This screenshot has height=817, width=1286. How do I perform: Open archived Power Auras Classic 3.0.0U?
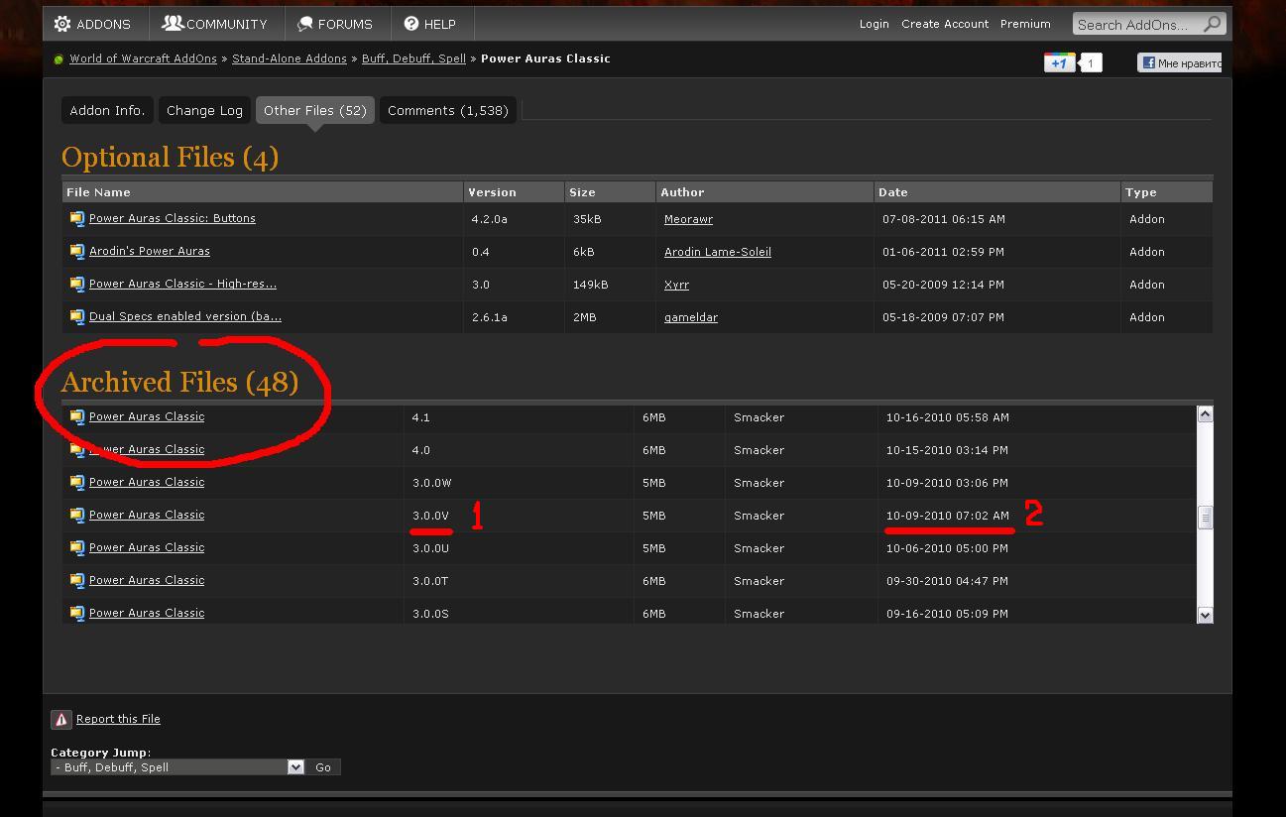[x=147, y=547]
